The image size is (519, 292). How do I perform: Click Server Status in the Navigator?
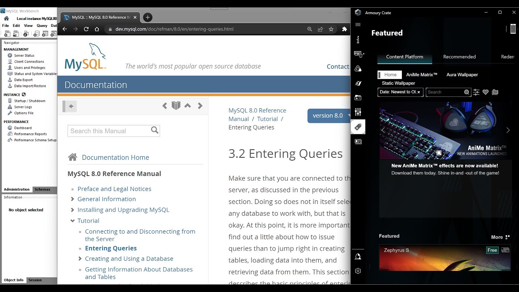pyautogui.click(x=24, y=56)
